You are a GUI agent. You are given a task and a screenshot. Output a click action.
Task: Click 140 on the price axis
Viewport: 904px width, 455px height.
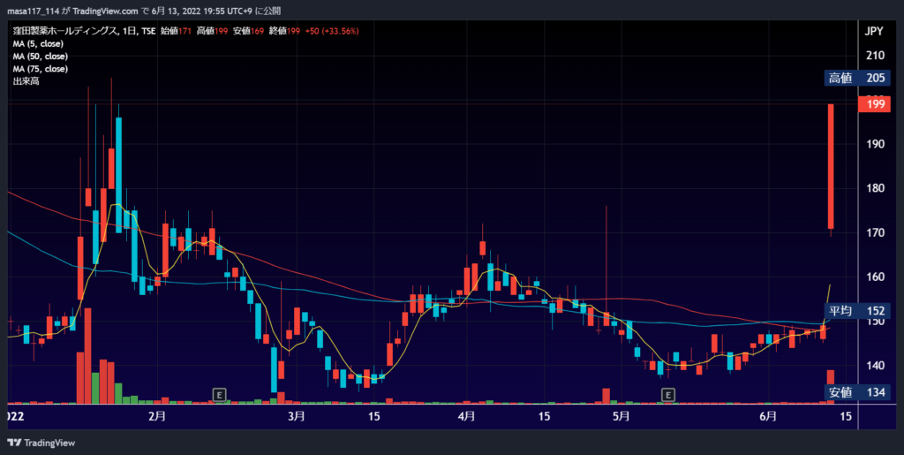[875, 366]
